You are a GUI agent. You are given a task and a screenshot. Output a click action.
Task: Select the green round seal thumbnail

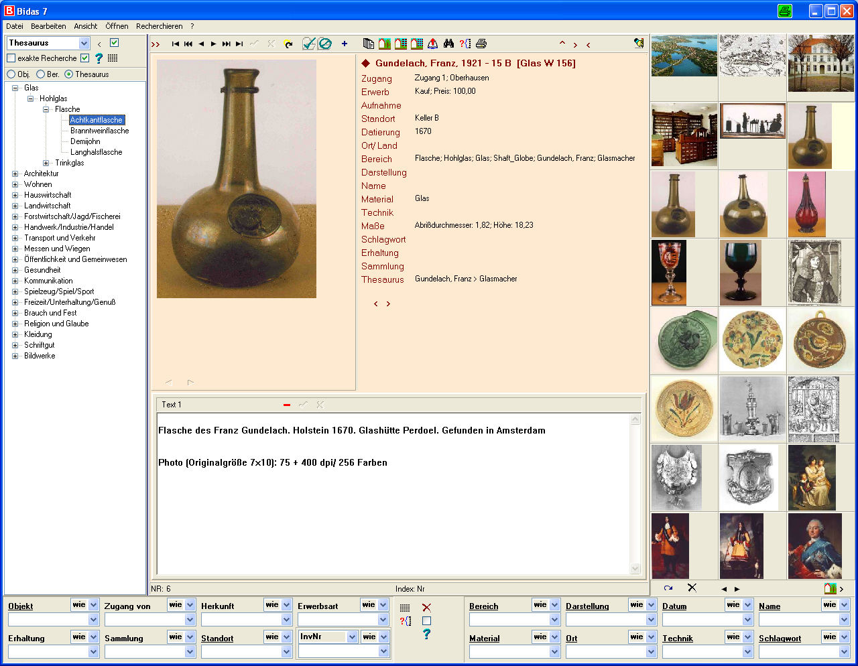coord(684,340)
